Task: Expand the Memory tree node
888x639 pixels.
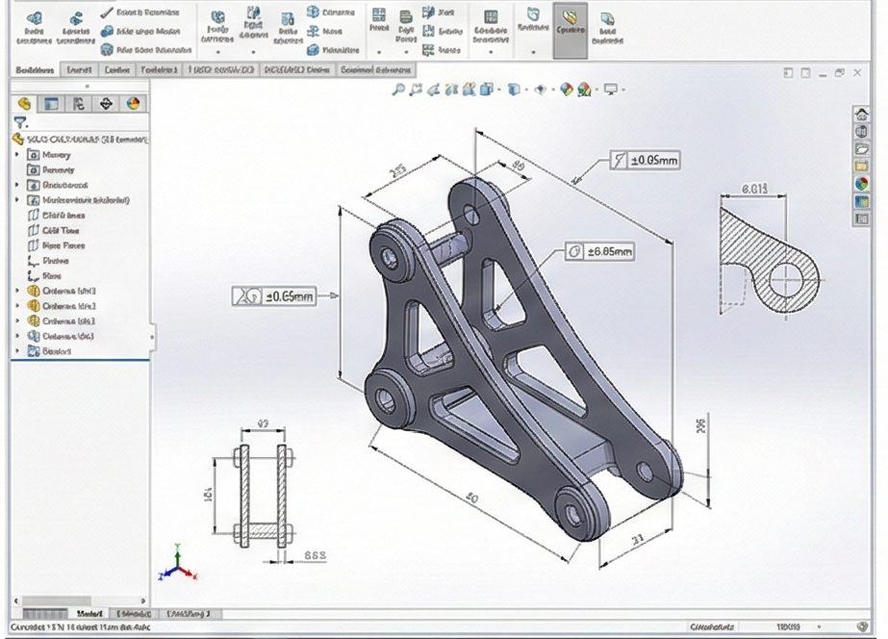Action: (17, 154)
